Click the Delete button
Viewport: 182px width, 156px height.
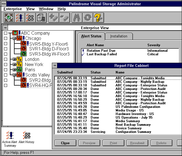point(161,143)
